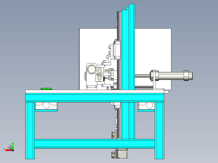
Task: Select the cylinder's vertical mounting bracket
Action: coord(154,80)
